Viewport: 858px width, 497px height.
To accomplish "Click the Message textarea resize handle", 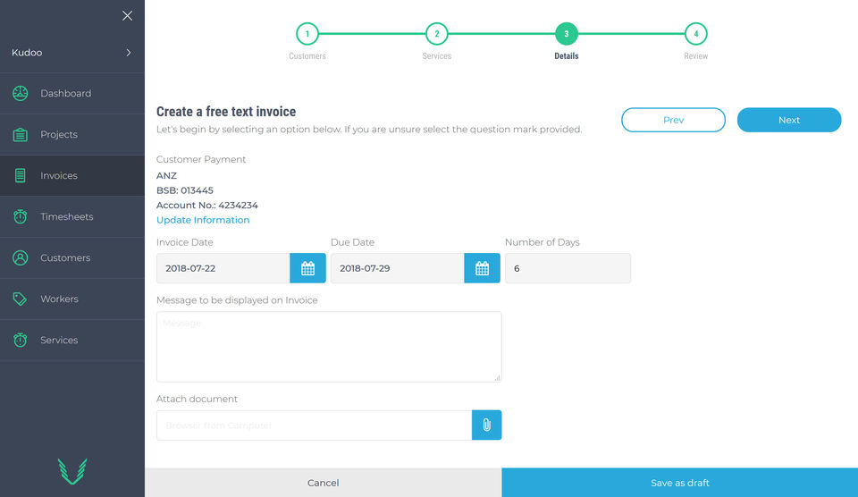I will coord(497,378).
